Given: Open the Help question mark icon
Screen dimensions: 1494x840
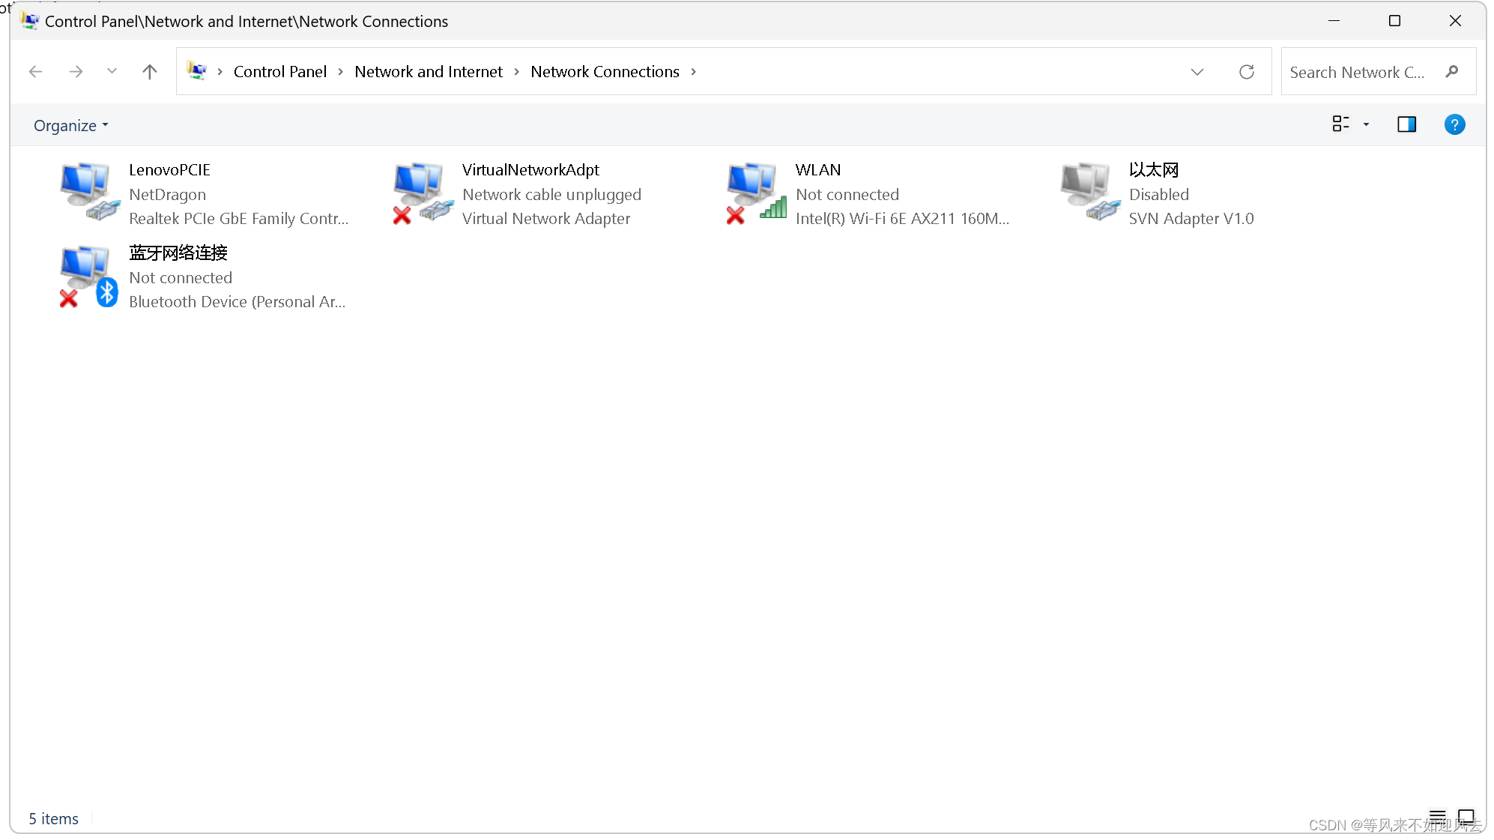Looking at the screenshot, I should coord(1454,124).
